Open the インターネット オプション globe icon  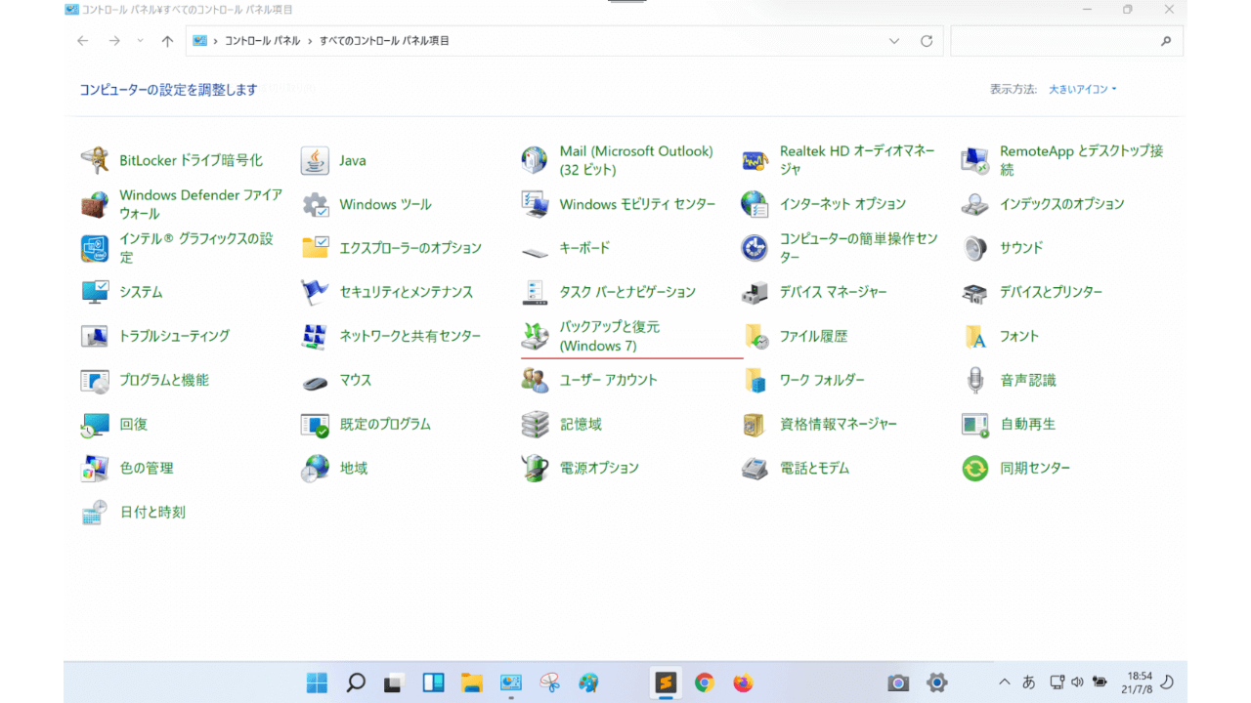coord(755,204)
